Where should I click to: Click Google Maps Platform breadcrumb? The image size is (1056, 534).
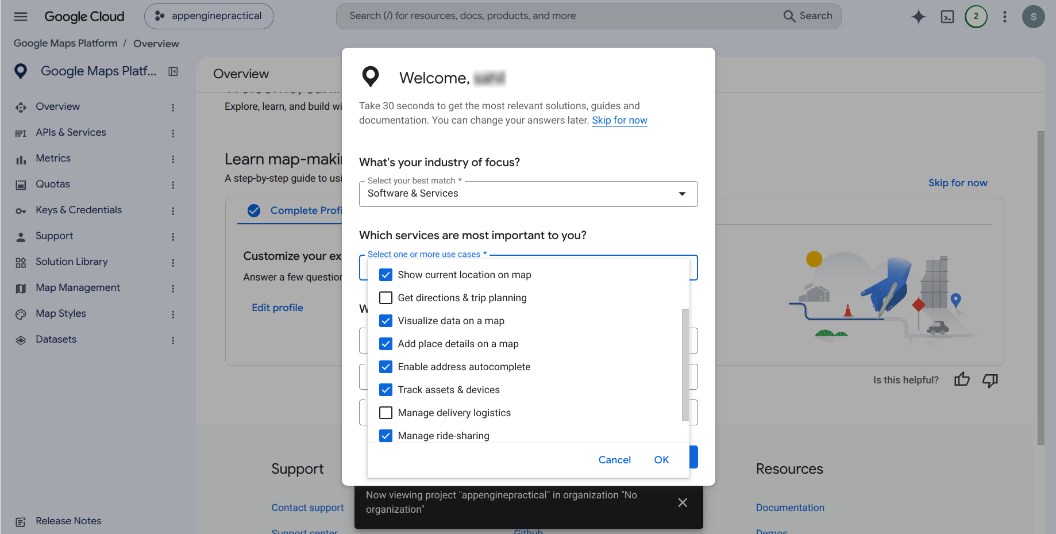pos(65,43)
